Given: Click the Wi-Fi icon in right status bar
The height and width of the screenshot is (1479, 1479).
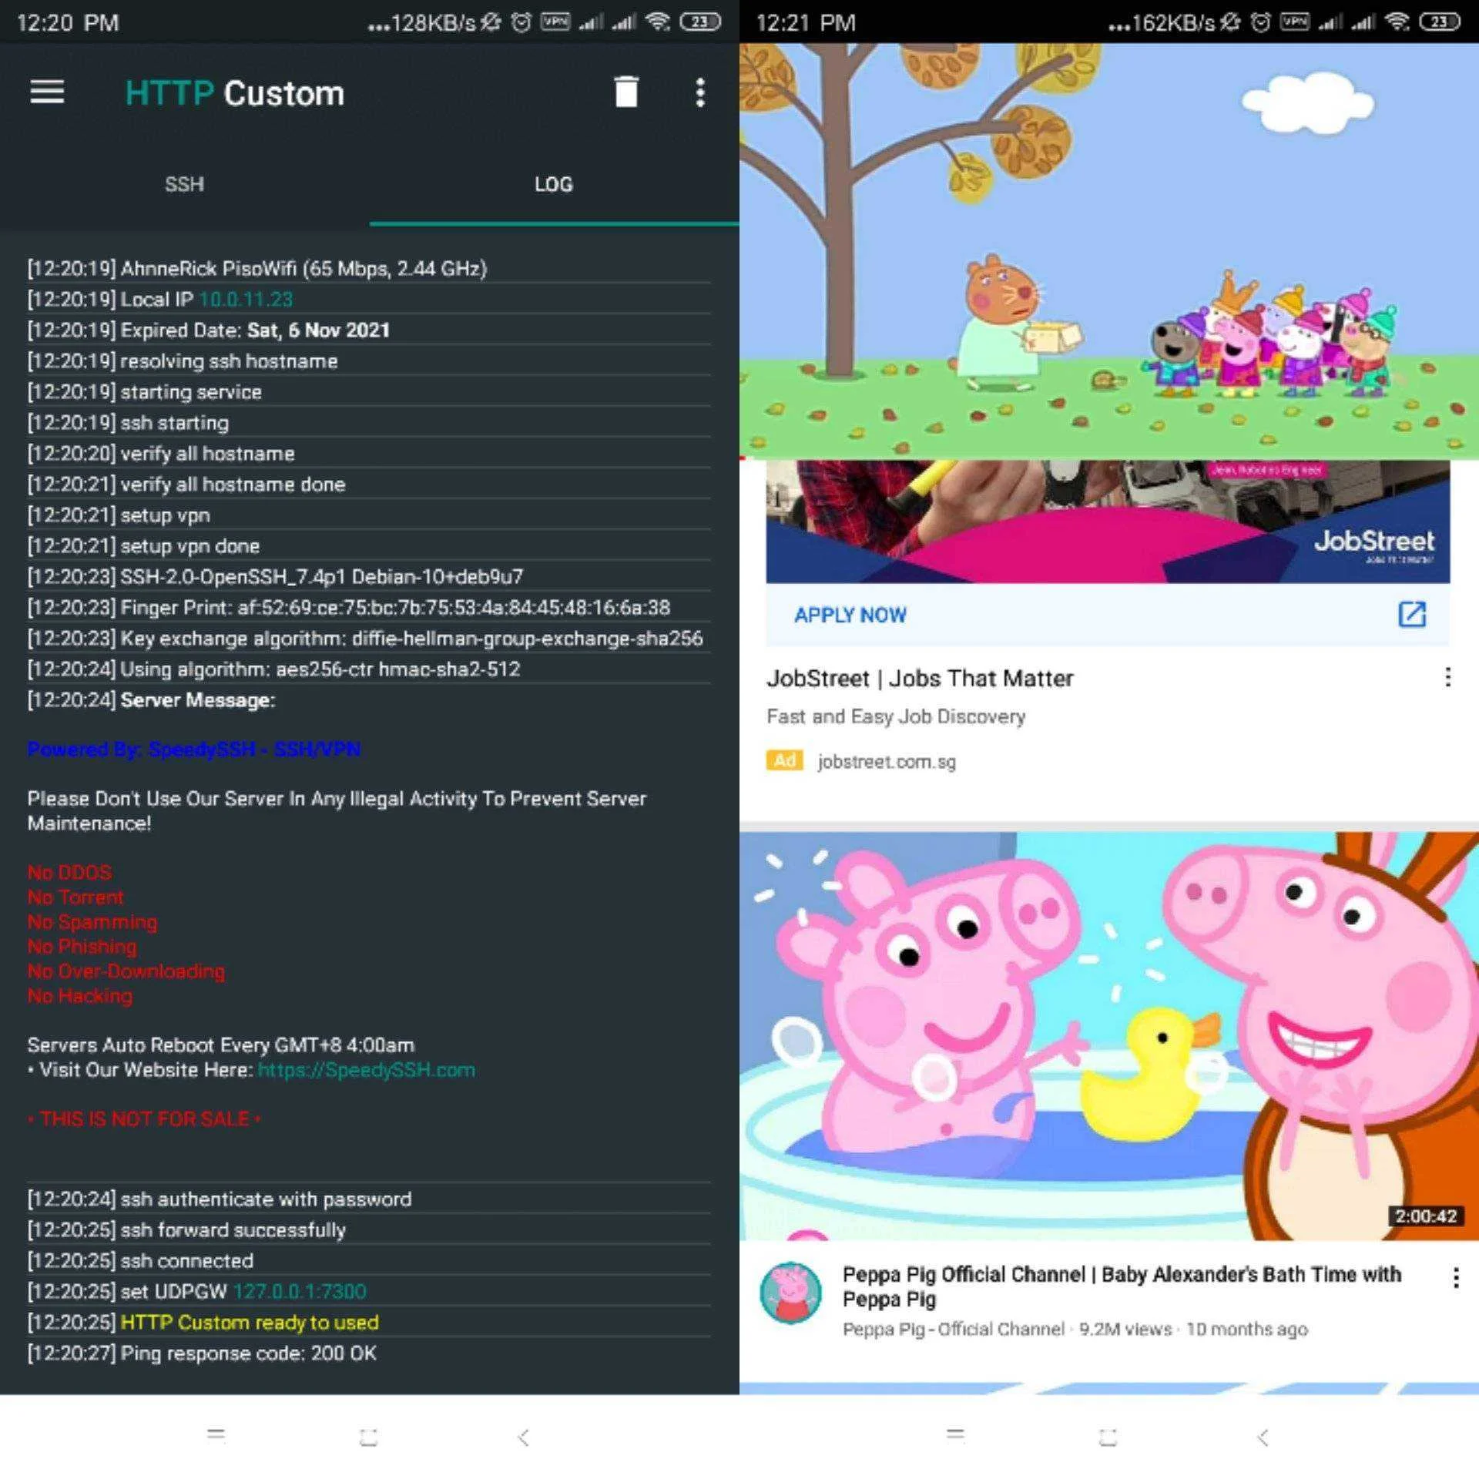Looking at the screenshot, I should click(1398, 22).
